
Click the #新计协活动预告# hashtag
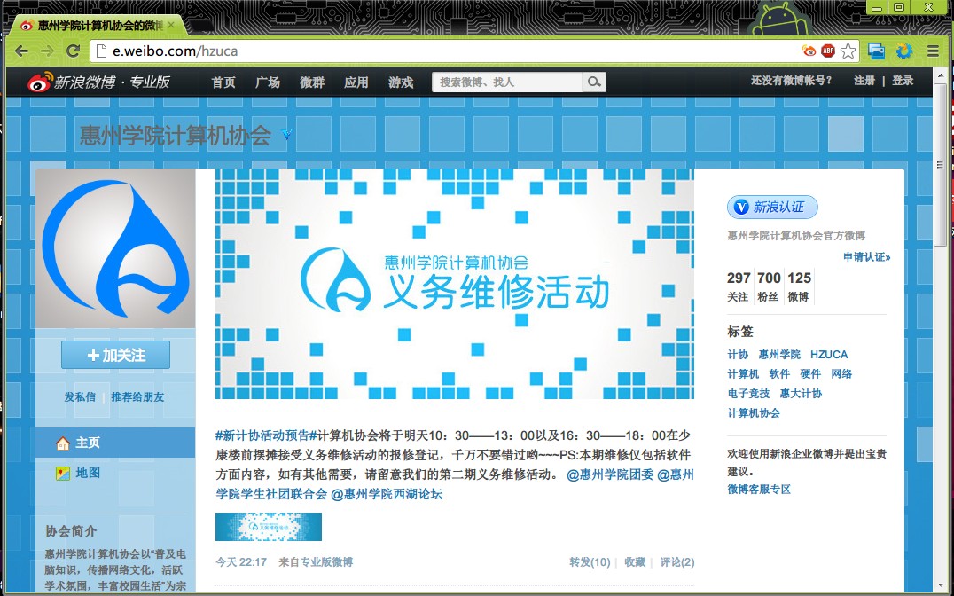[267, 435]
